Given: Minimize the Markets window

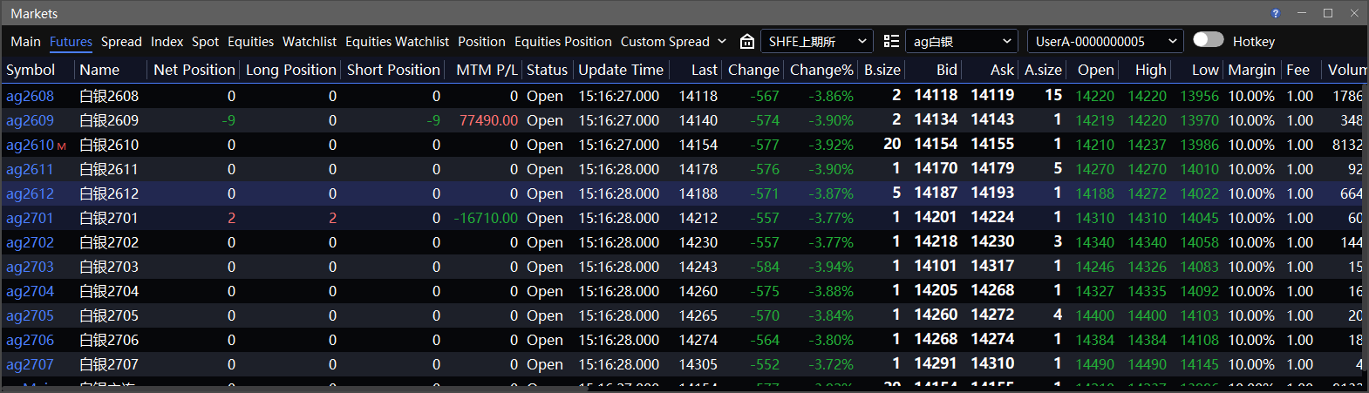Looking at the screenshot, I should tap(1302, 13).
